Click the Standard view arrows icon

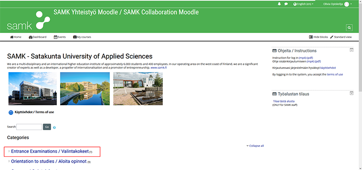(332, 37)
